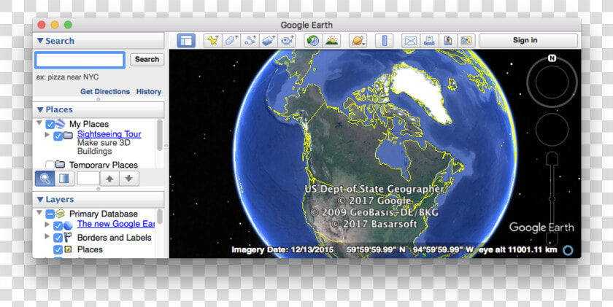Click the Move joystick circle
Screen dimensions: 613x307
[552, 129]
